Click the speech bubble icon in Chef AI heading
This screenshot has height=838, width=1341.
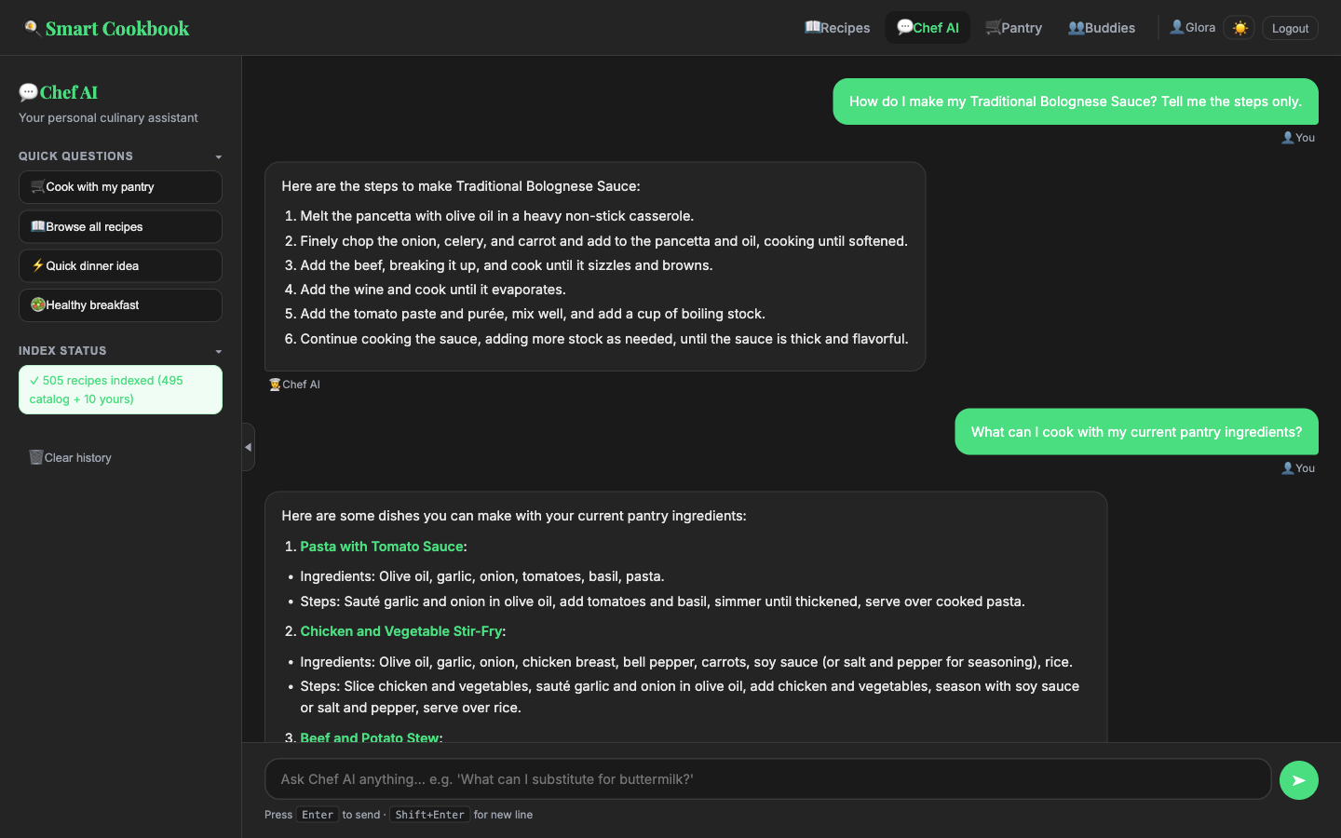coord(28,92)
